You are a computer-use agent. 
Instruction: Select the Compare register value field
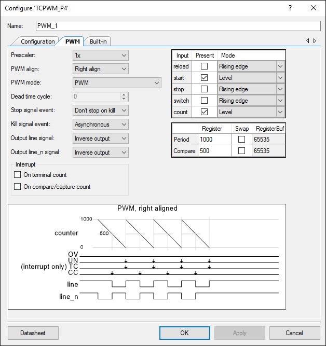pos(214,151)
